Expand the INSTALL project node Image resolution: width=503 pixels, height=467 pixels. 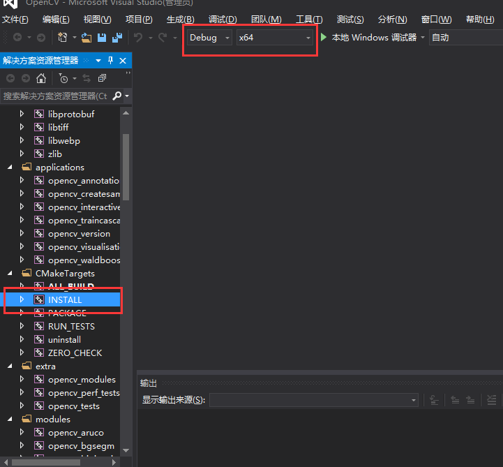pyautogui.click(x=22, y=299)
